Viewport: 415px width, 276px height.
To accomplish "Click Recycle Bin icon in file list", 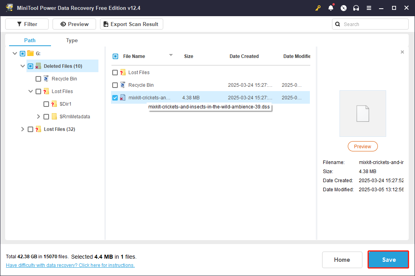I will (x=123, y=85).
